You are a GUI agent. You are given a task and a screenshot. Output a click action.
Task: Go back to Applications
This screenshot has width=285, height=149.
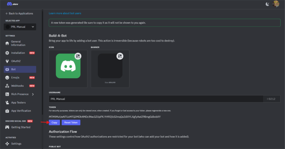pos(19,13)
